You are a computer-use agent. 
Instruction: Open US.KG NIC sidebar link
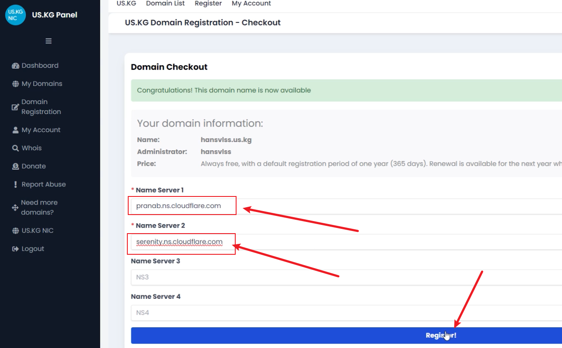38,231
